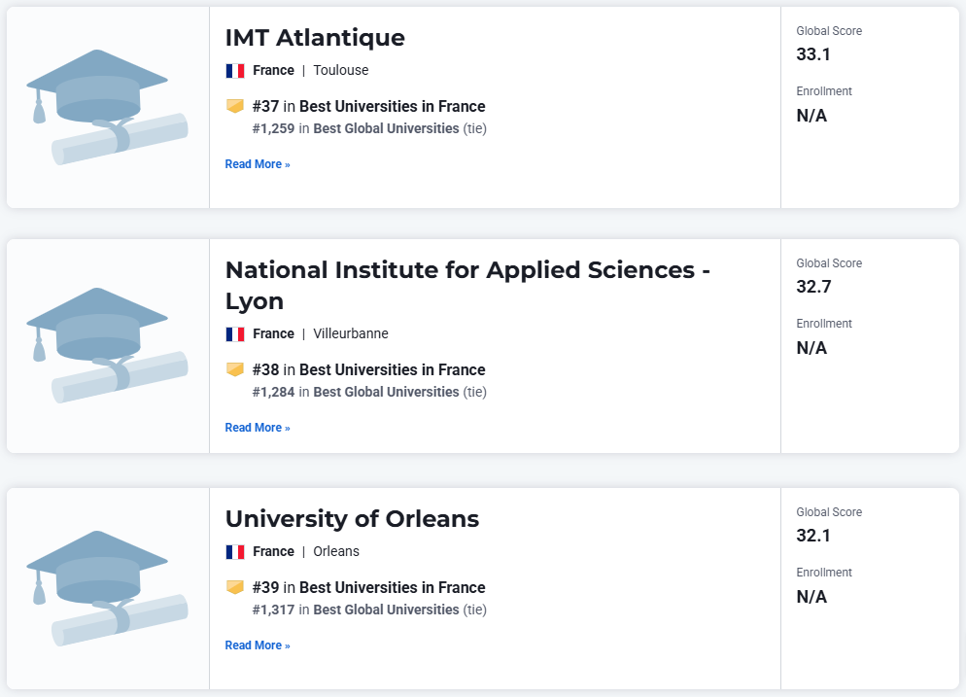
Task: Click National Institute Lyon graduation cap thumbnail
Action: [x=107, y=345]
